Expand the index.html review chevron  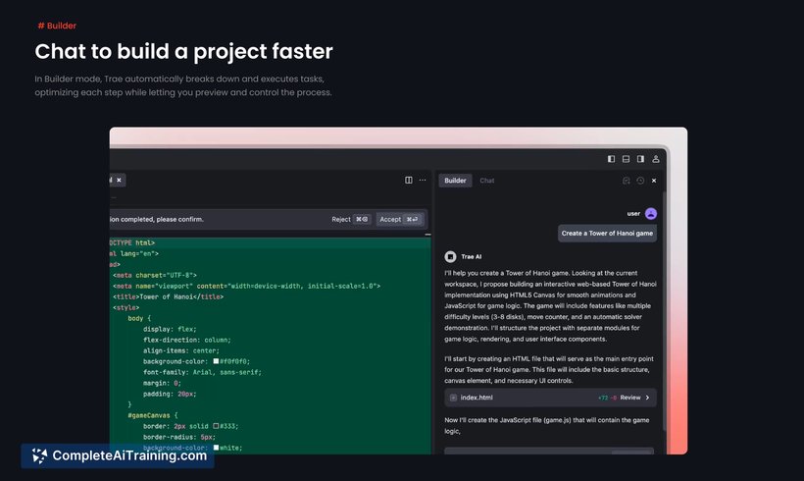[x=647, y=398]
